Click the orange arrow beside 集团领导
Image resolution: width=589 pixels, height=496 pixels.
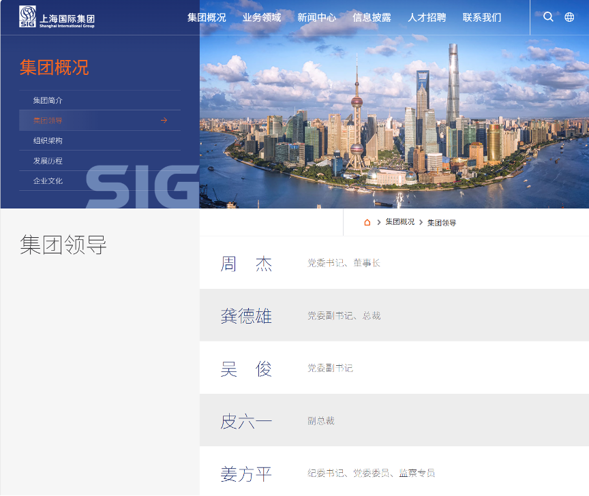point(164,119)
